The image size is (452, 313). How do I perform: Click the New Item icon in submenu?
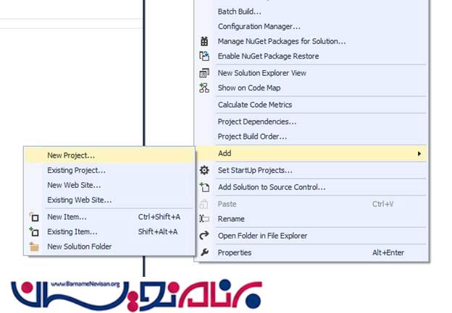[33, 217]
